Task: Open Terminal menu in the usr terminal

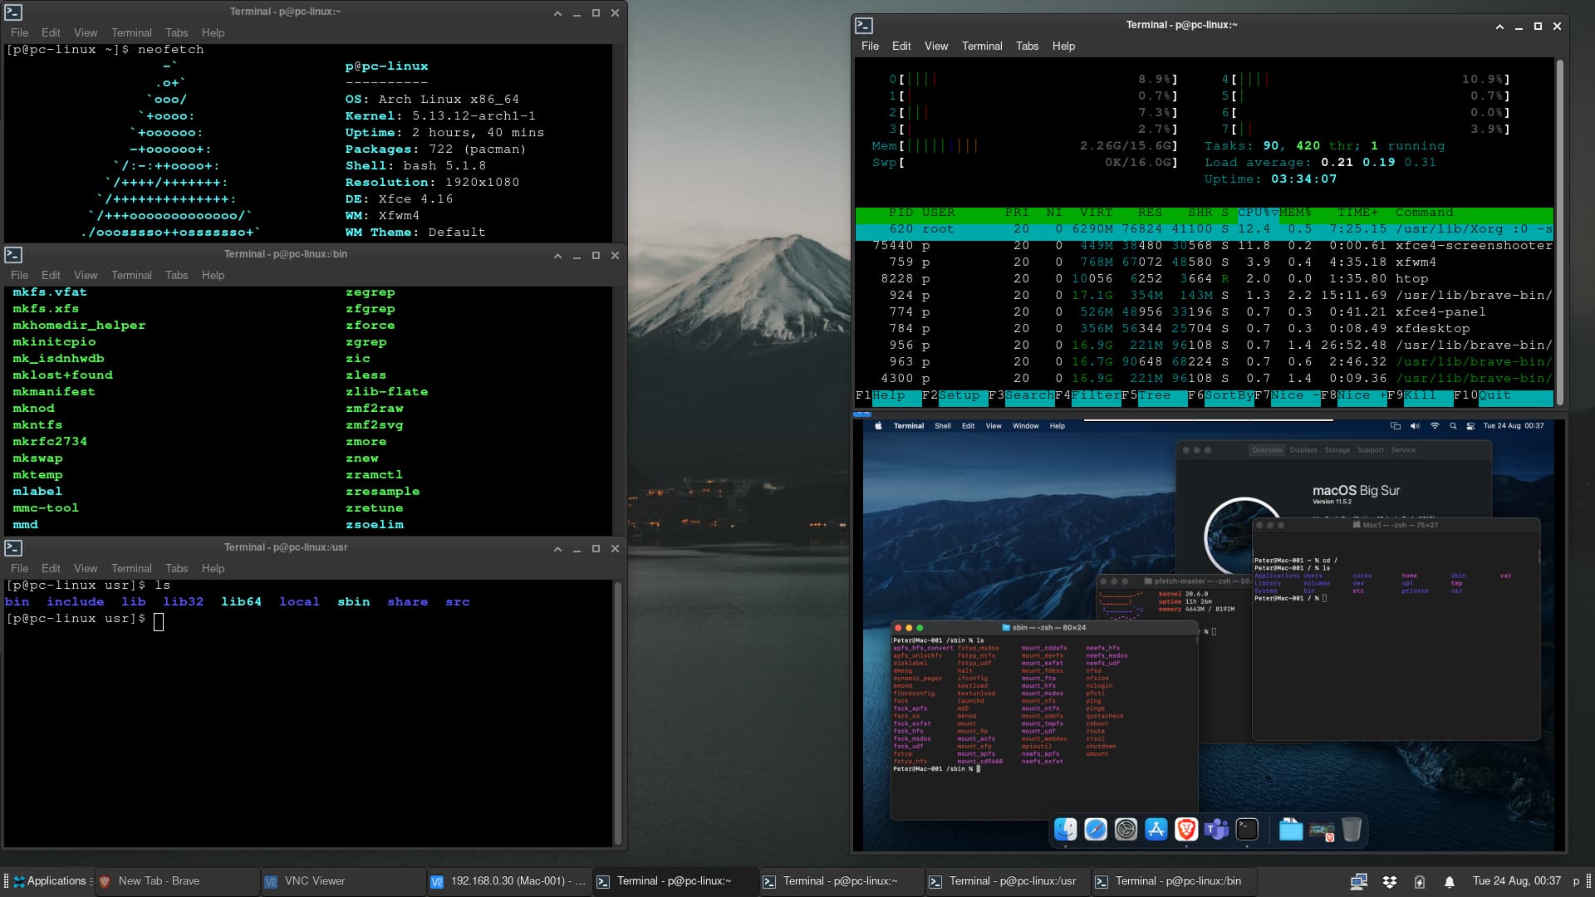Action: 131,569
